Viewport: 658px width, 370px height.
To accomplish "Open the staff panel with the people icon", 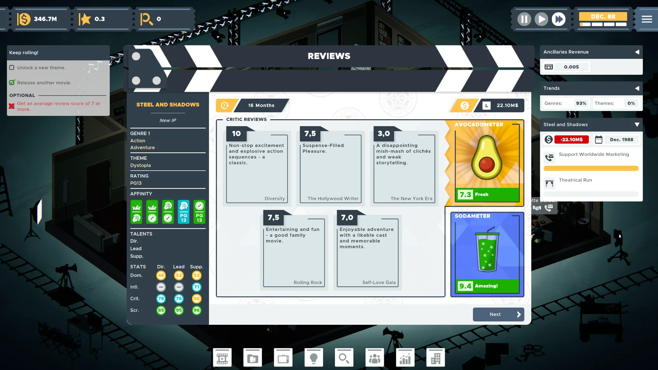I will tap(375, 357).
